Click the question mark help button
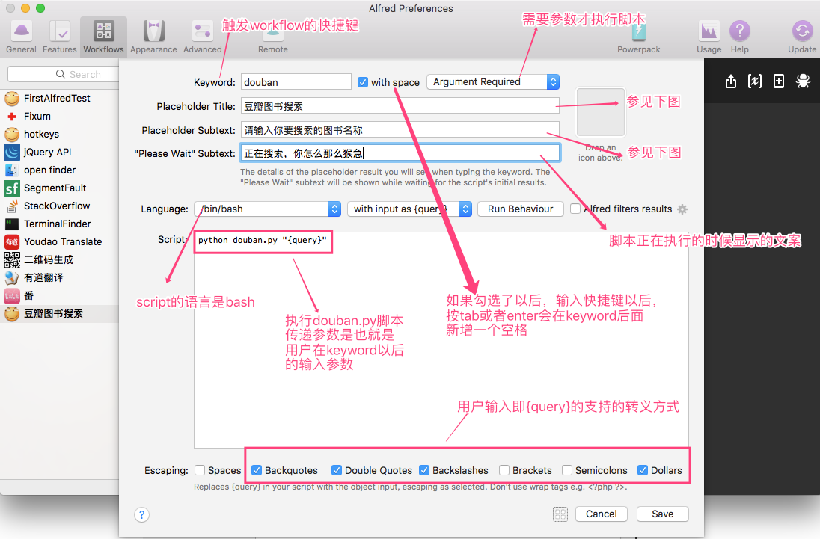820x539 pixels. [x=141, y=514]
